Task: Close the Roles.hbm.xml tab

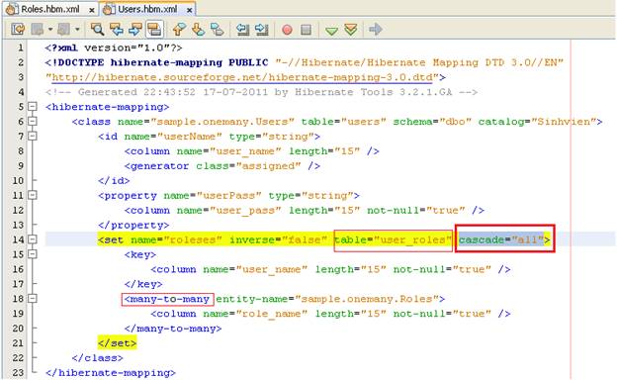Action: pos(92,10)
